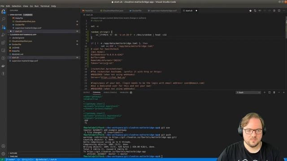Click the split editor right icon

click(x=279, y=11)
